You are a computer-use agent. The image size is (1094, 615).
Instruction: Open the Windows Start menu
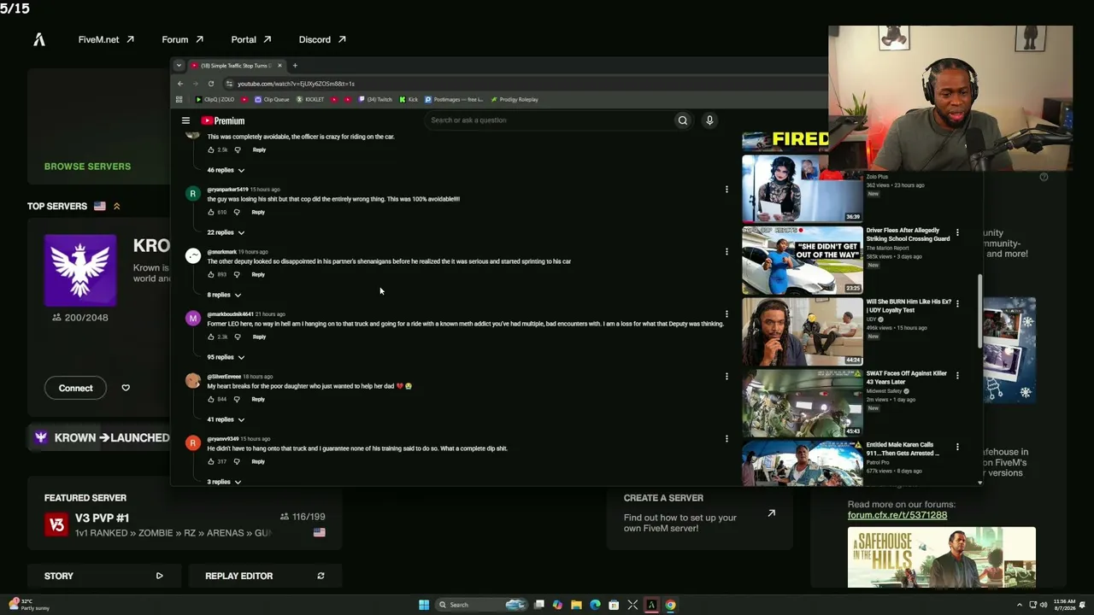tap(424, 605)
